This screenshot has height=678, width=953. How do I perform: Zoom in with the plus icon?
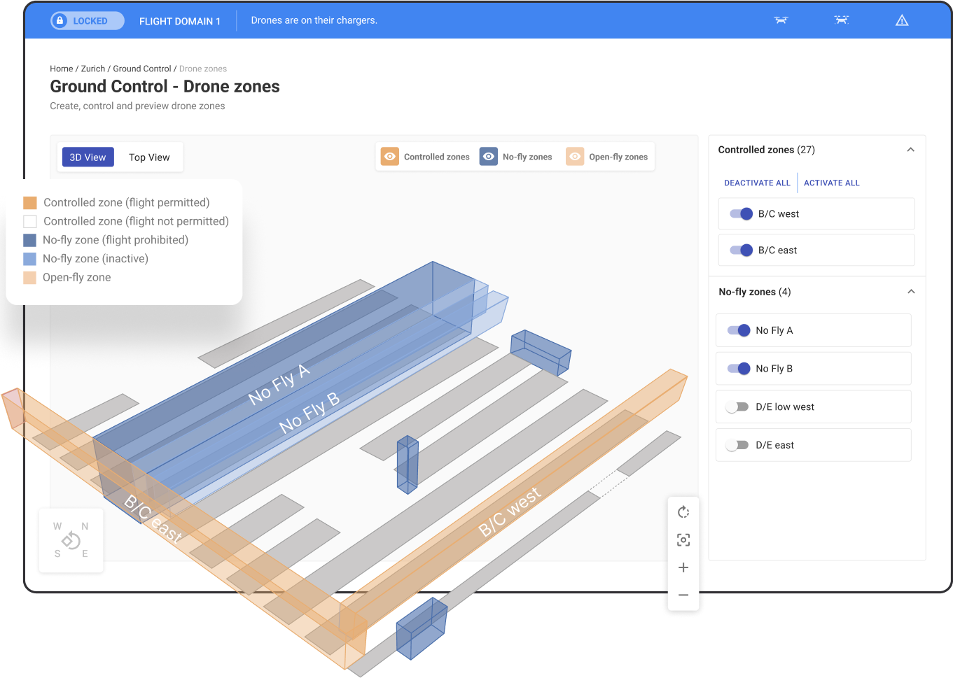coord(683,567)
